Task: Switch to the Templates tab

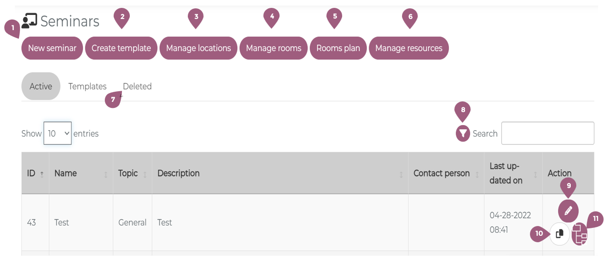Action: point(87,86)
